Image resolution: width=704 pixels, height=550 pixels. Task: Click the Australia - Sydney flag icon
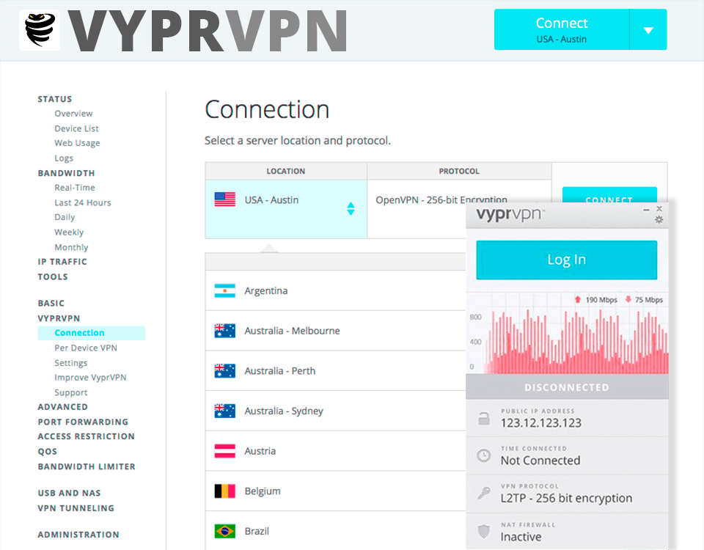pyautogui.click(x=224, y=411)
